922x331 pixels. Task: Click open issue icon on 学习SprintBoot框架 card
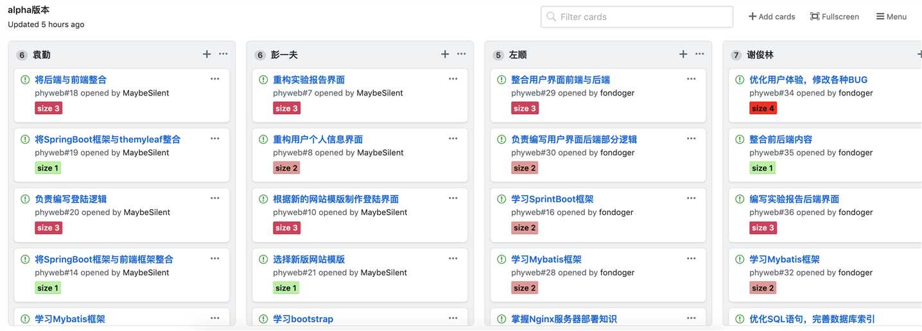point(501,199)
